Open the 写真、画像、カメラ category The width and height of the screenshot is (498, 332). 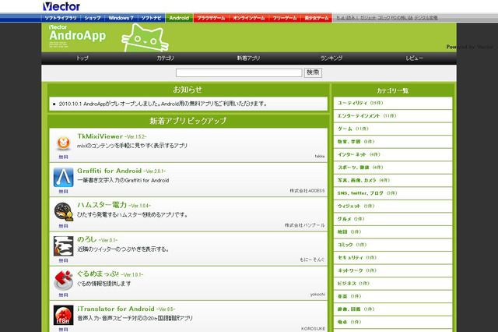click(393, 180)
